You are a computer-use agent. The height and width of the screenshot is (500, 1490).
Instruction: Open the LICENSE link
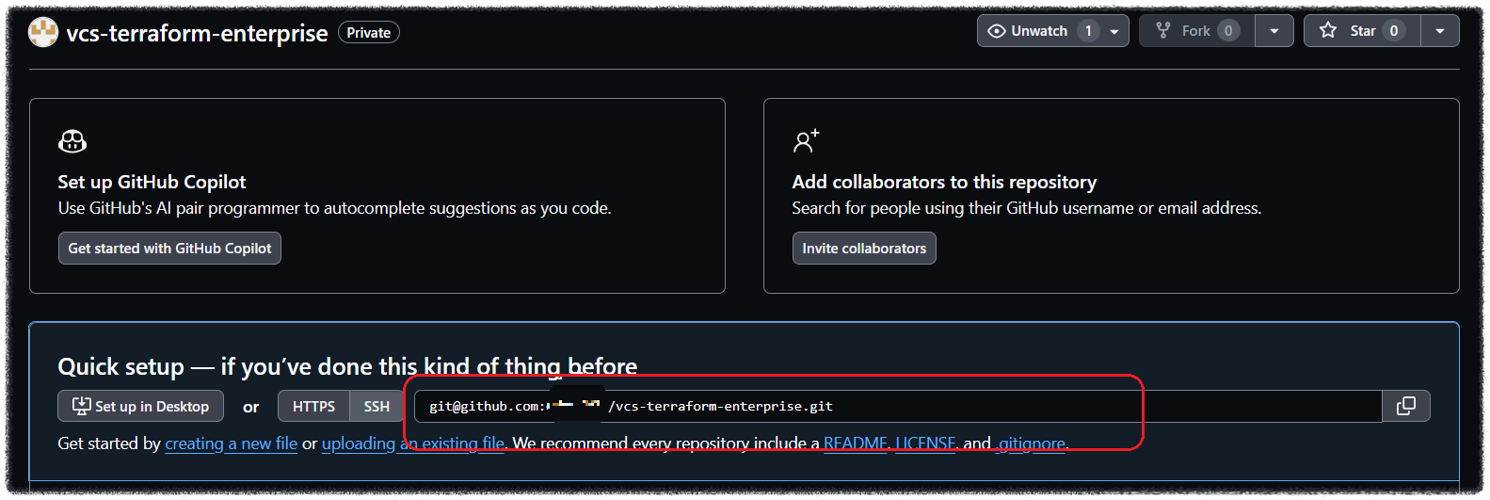[x=925, y=444]
